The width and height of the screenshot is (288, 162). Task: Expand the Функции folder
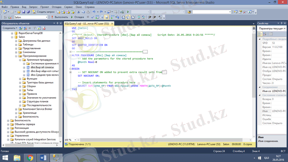pyautogui.click(x=20, y=79)
